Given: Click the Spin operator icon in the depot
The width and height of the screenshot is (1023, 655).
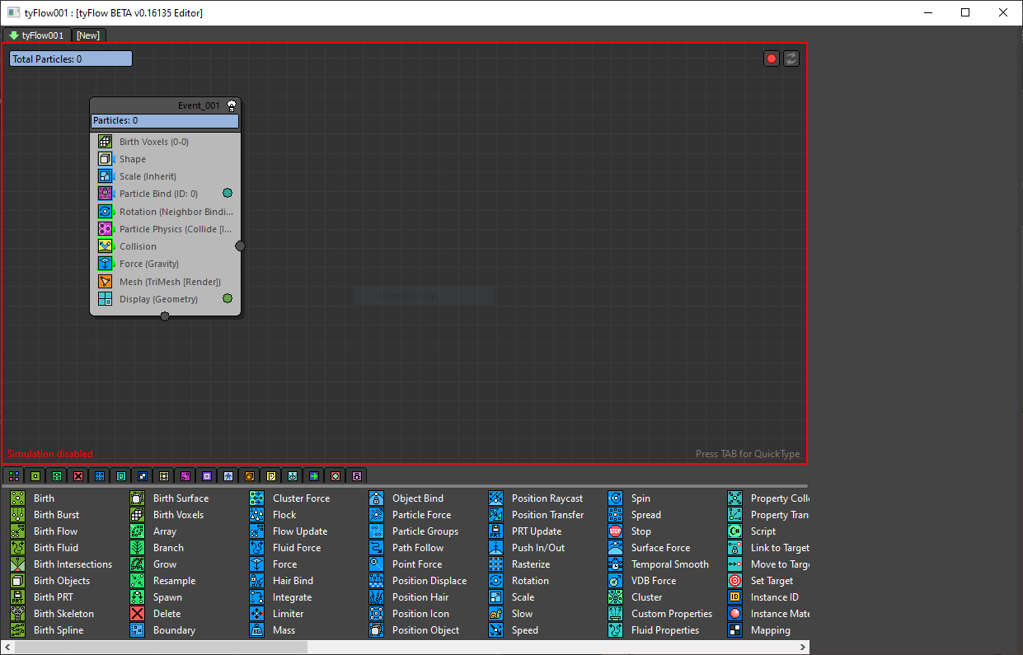Looking at the screenshot, I should click(x=616, y=498).
